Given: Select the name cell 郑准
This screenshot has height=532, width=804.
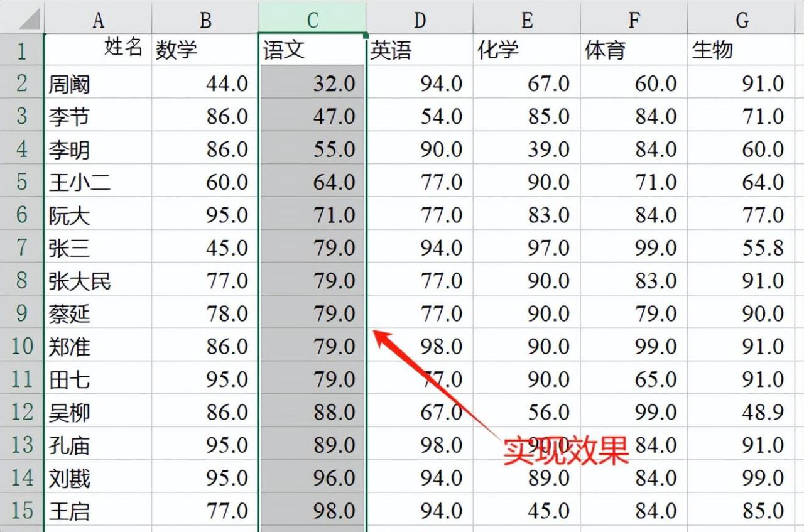Looking at the screenshot, I should (97, 345).
